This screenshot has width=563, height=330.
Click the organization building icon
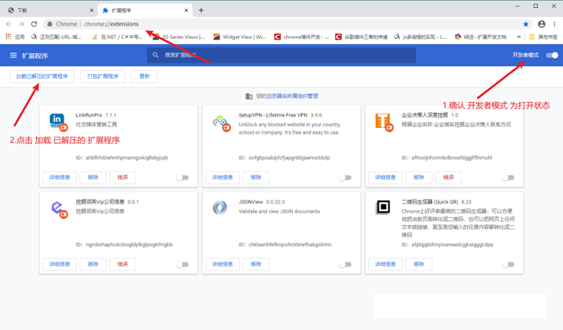point(249,97)
